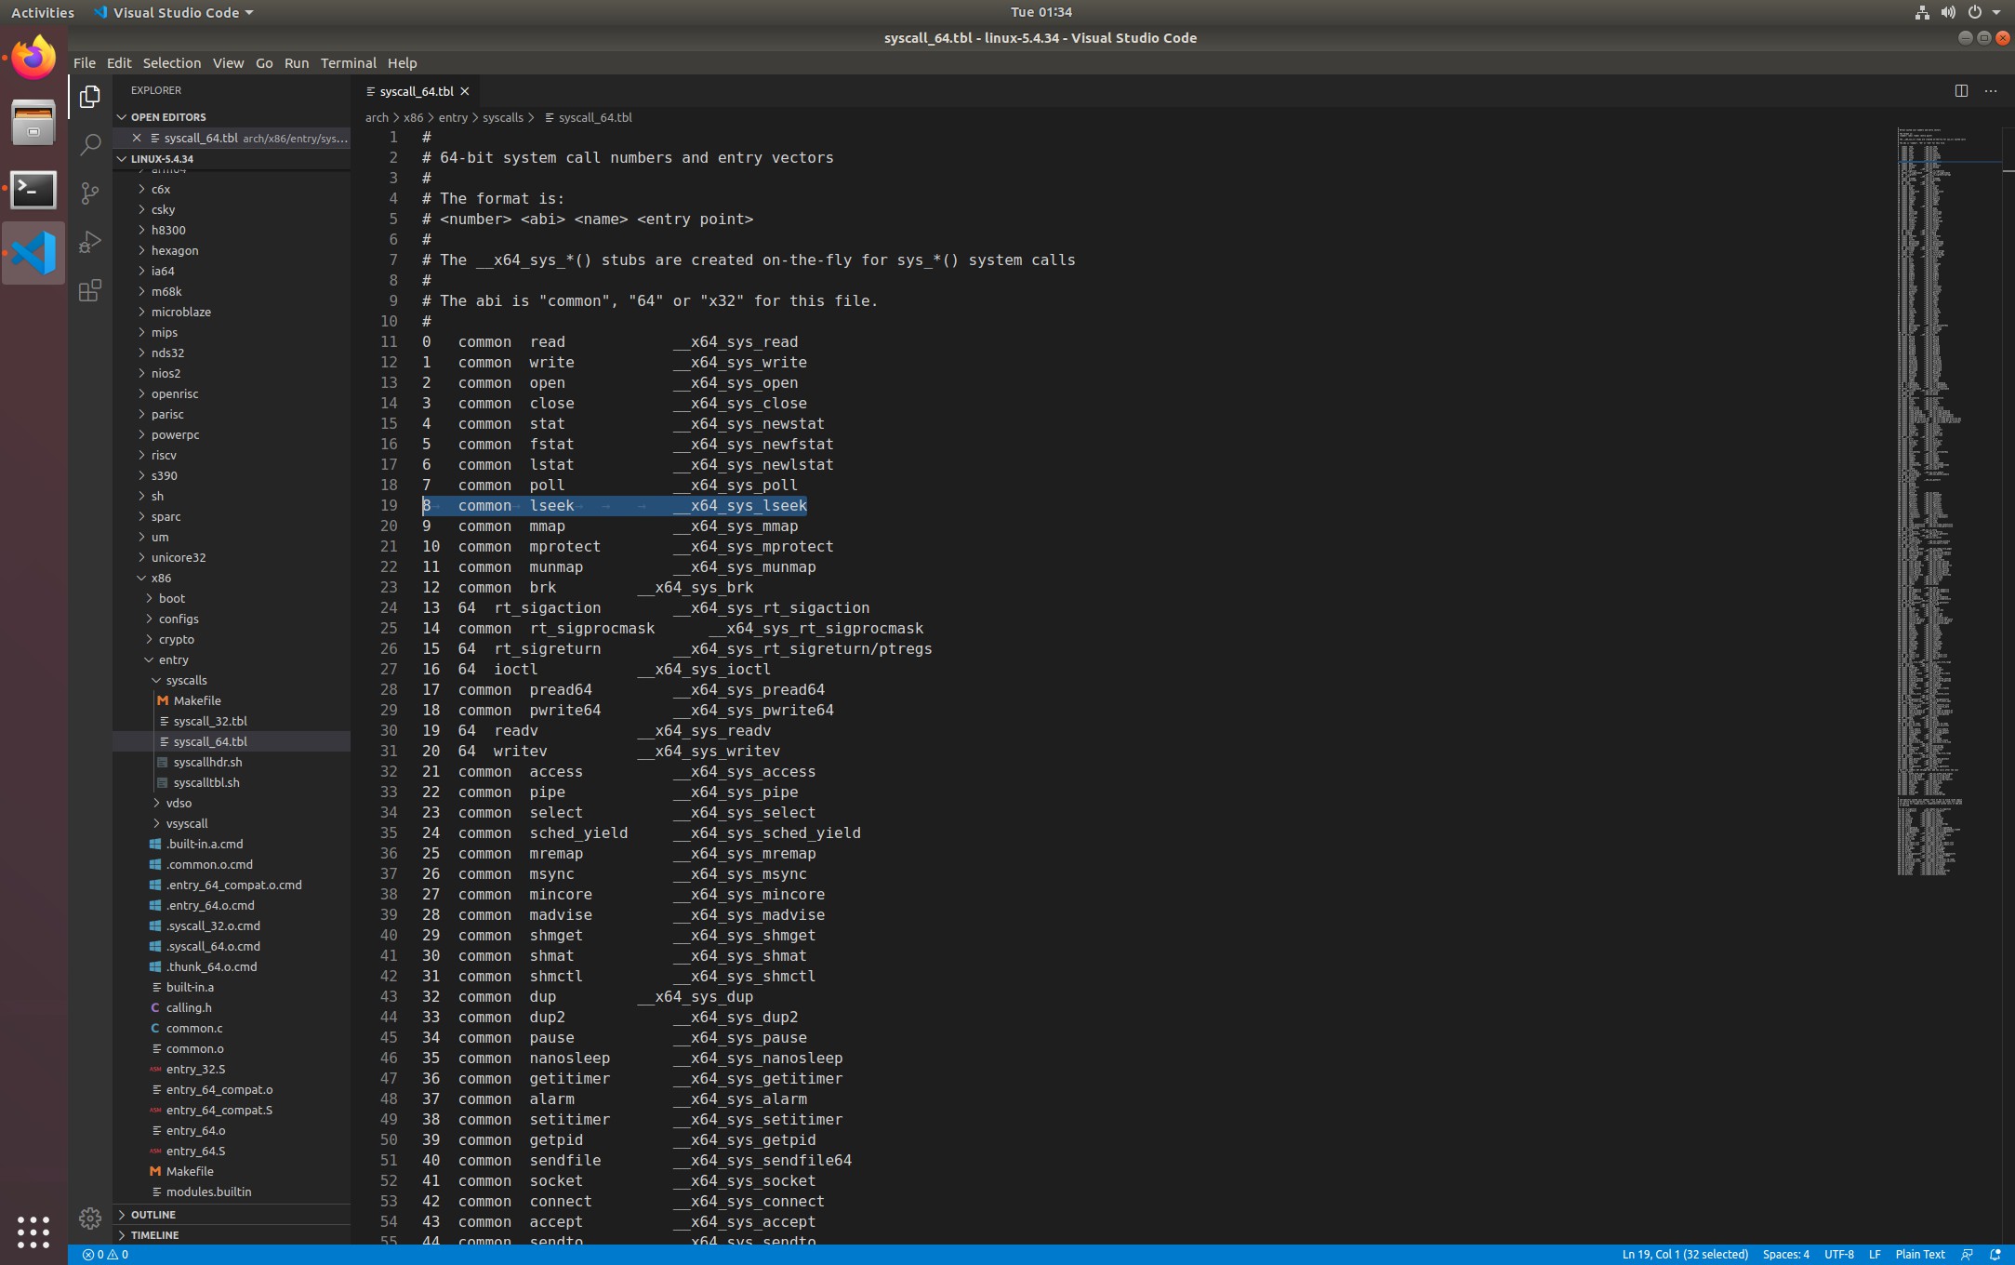2015x1265 pixels.
Task: Open the Run menu
Action: [x=297, y=63]
